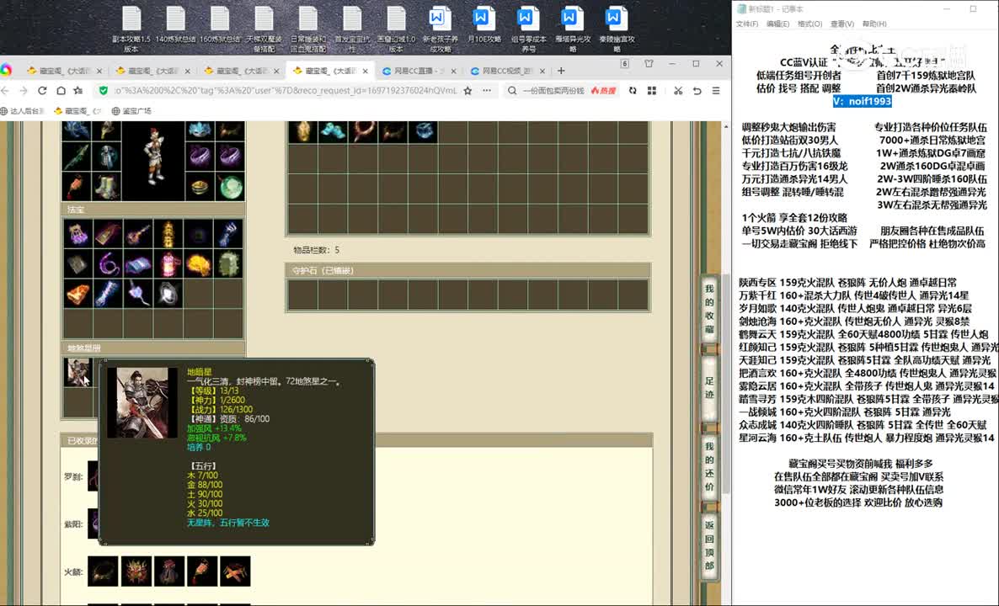
Task: Click the boots equipment slot icon
Action: coord(106,187)
